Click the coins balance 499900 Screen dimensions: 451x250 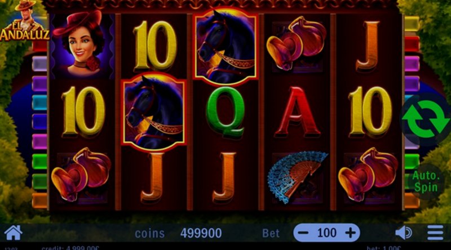[201, 233]
